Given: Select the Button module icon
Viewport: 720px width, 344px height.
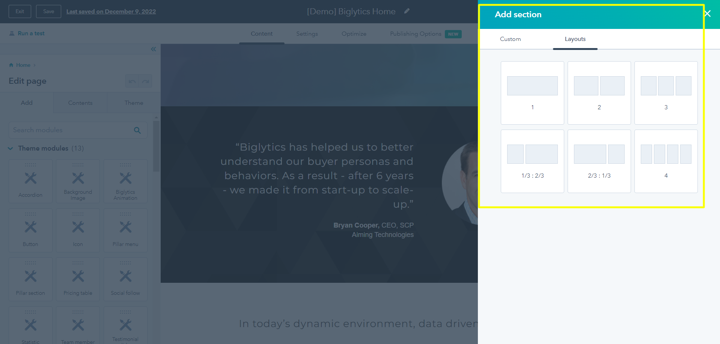Looking at the screenshot, I should [30, 227].
